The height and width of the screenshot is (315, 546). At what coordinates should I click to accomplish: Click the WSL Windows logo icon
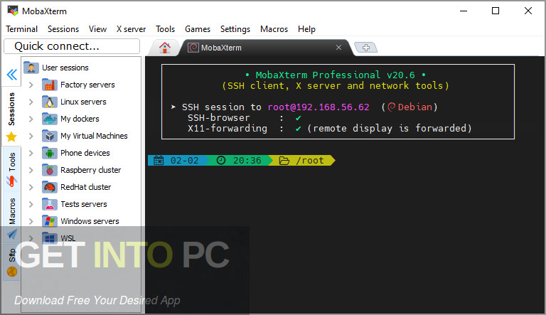(x=50, y=238)
